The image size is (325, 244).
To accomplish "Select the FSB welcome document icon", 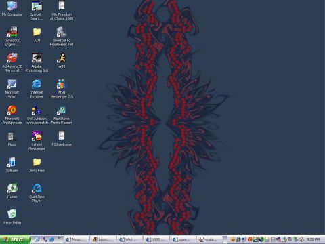I will pyautogui.click(x=62, y=139).
